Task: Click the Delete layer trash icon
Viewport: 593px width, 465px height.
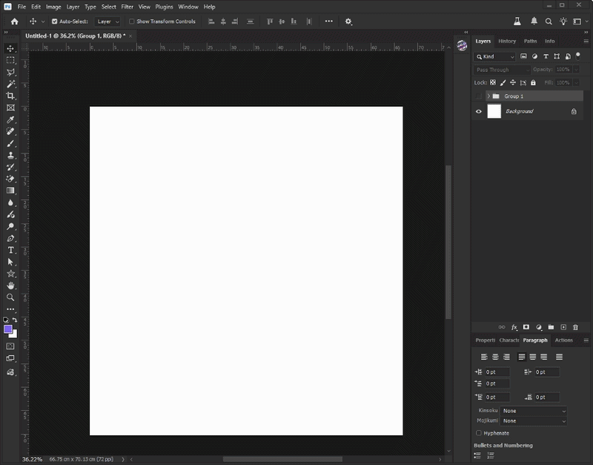Action: coord(575,327)
